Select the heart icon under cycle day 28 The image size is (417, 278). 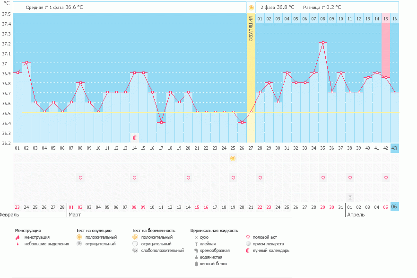pos(260,178)
